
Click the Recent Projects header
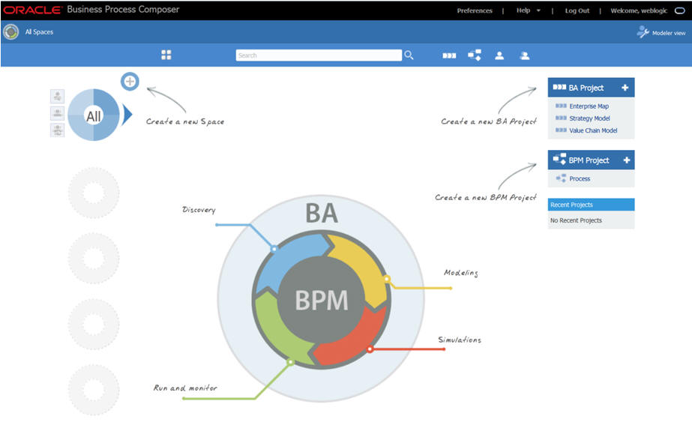point(591,205)
